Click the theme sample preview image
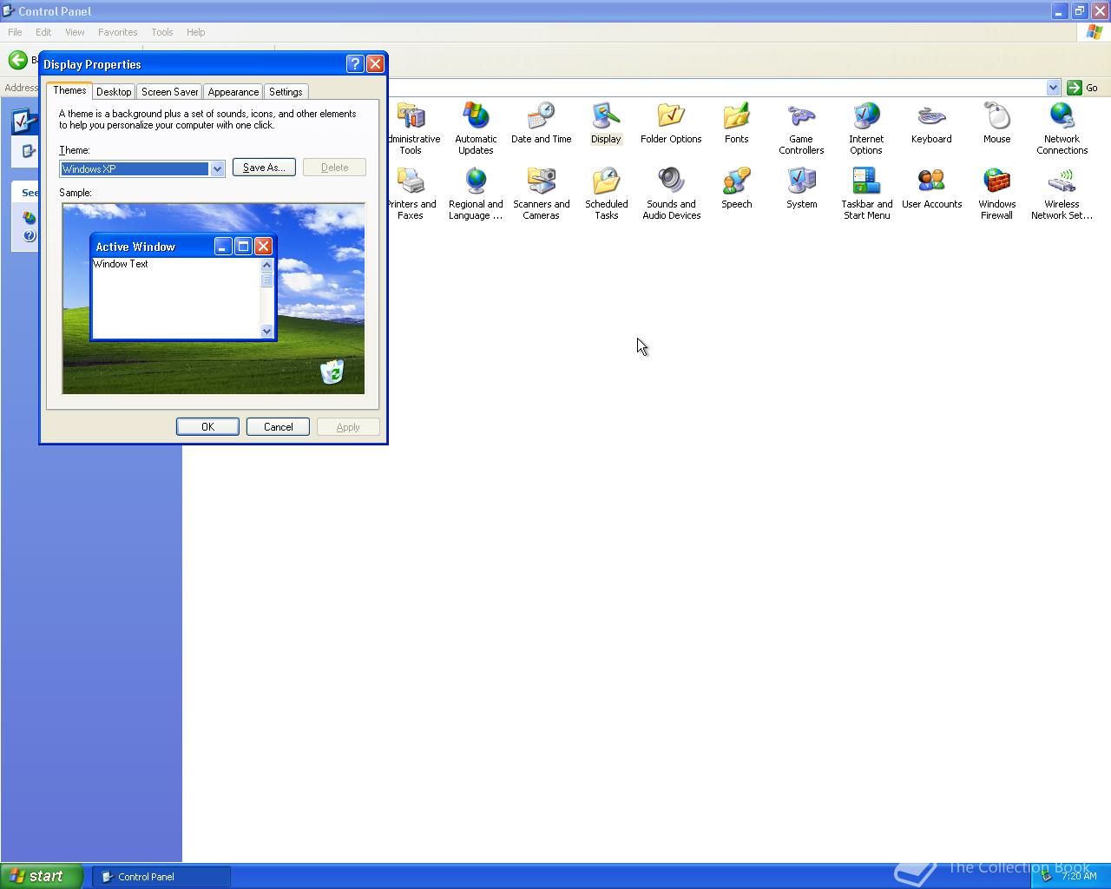The image size is (1111, 889). [x=214, y=299]
